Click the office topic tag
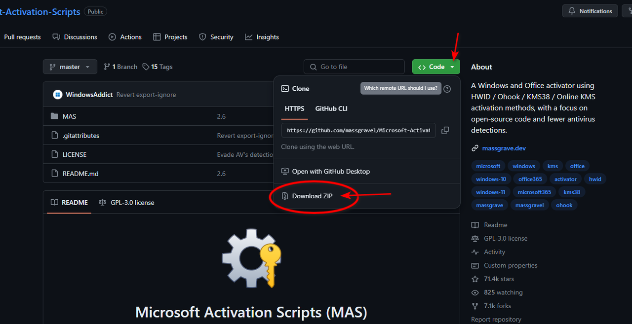Image resolution: width=632 pixels, height=324 pixels. [x=577, y=166]
